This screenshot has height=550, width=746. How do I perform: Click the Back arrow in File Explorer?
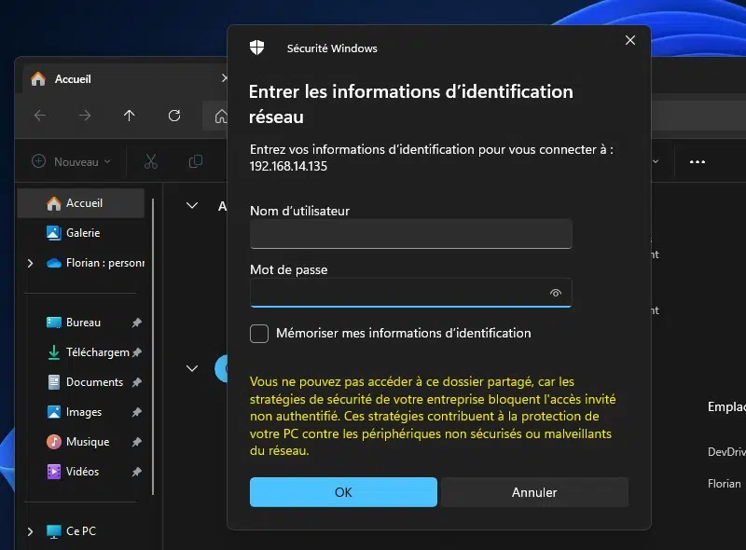(x=39, y=116)
